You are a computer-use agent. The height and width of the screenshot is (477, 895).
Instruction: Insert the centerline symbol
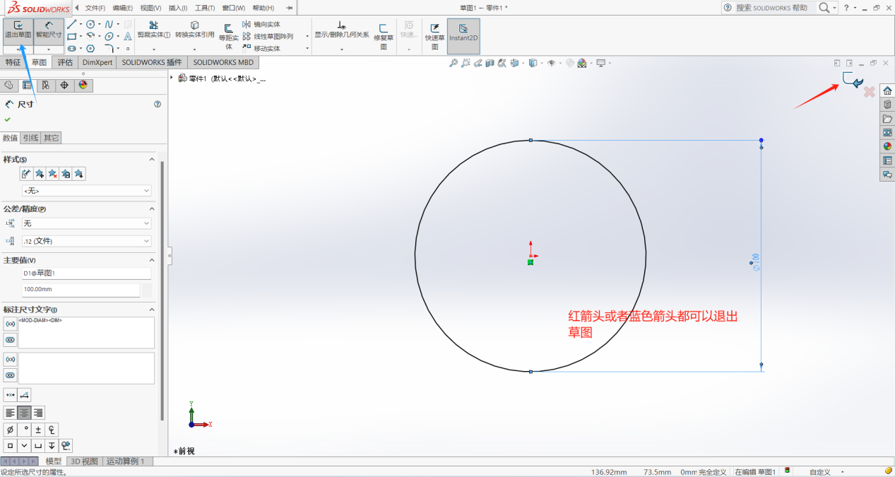(52, 430)
